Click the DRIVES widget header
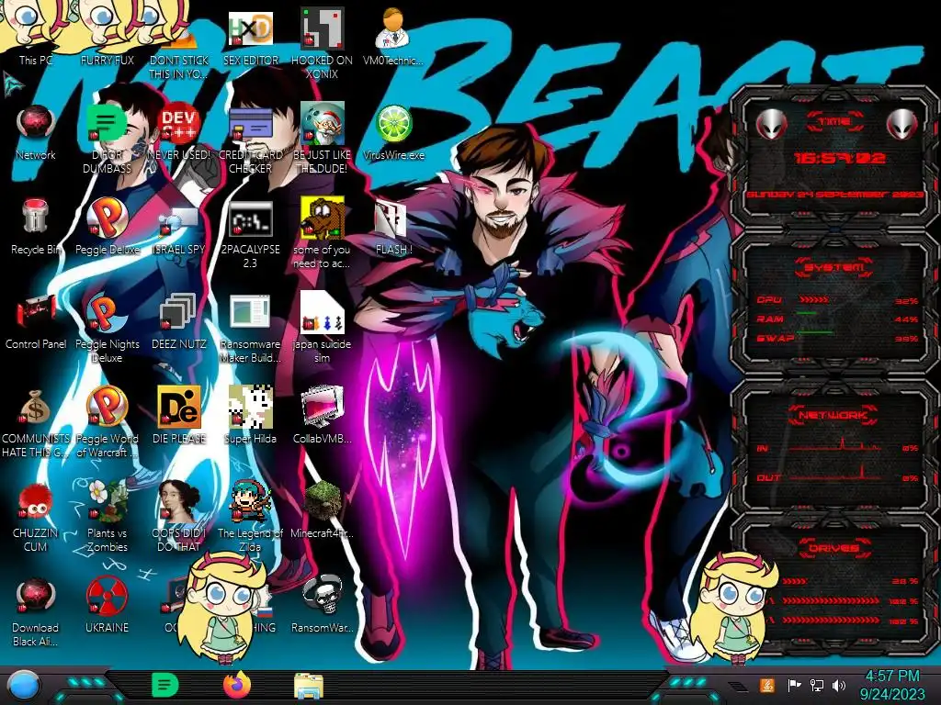 click(x=833, y=548)
